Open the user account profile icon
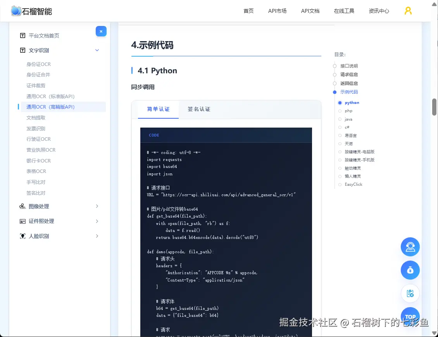The width and height of the screenshot is (438, 337). tap(408, 11)
